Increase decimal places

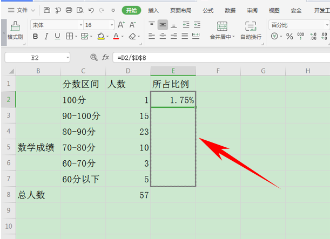(313, 36)
